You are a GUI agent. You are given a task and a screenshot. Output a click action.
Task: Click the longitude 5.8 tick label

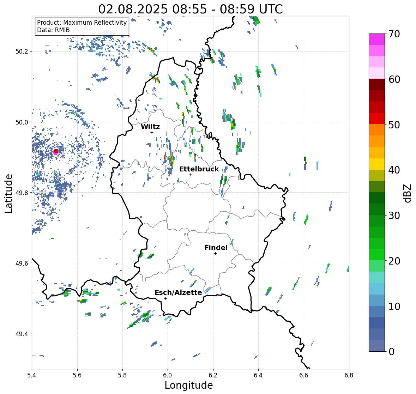(x=122, y=375)
